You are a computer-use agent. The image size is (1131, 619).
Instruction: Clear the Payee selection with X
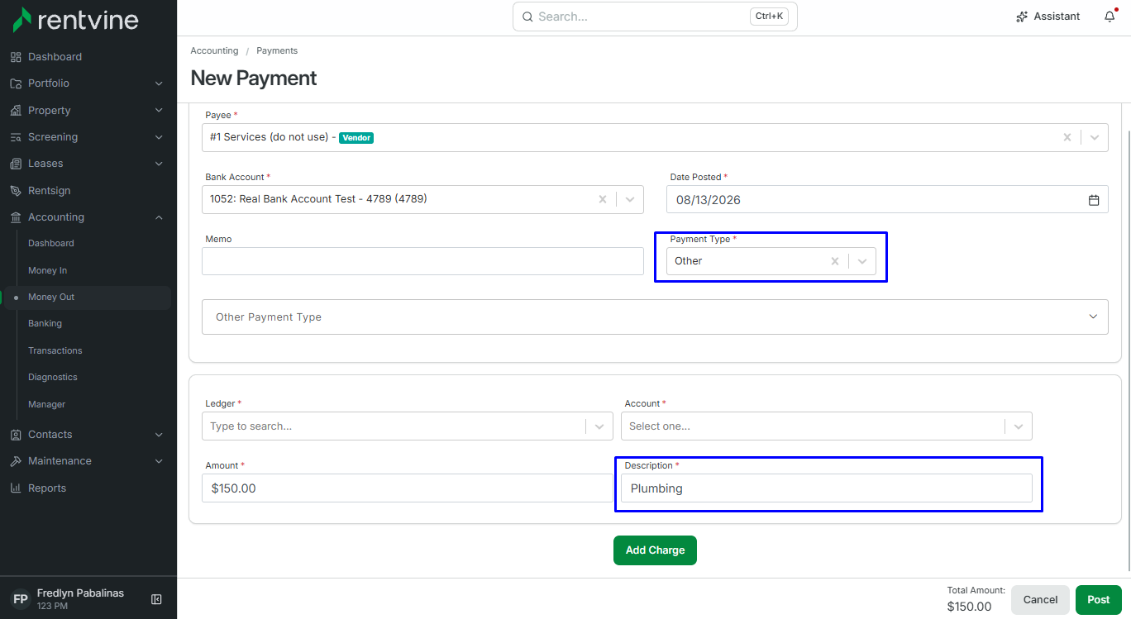click(1067, 138)
